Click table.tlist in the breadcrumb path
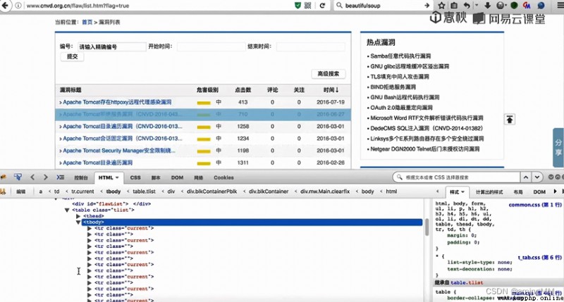 point(144,191)
